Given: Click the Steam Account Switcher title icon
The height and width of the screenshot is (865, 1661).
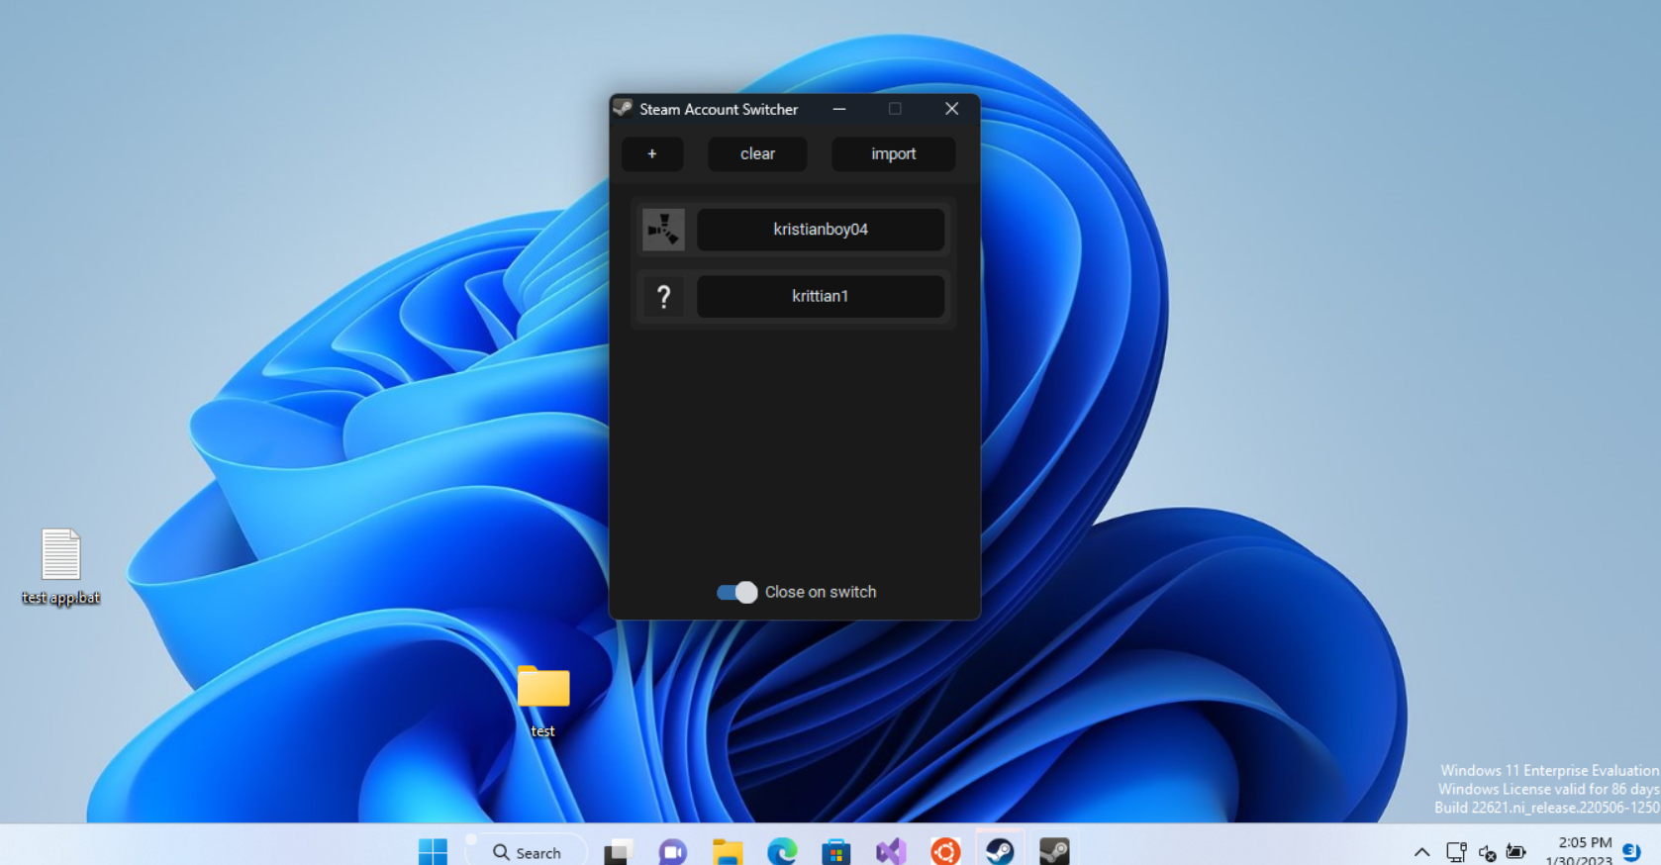Looking at the screenshot, I should pos(623,108).
